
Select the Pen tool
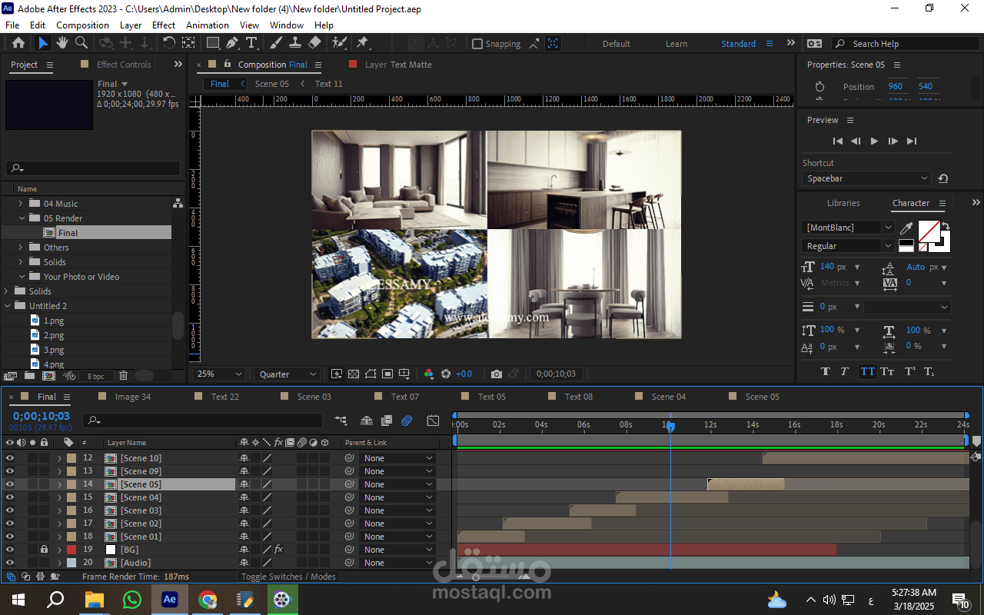pos(232,43)
